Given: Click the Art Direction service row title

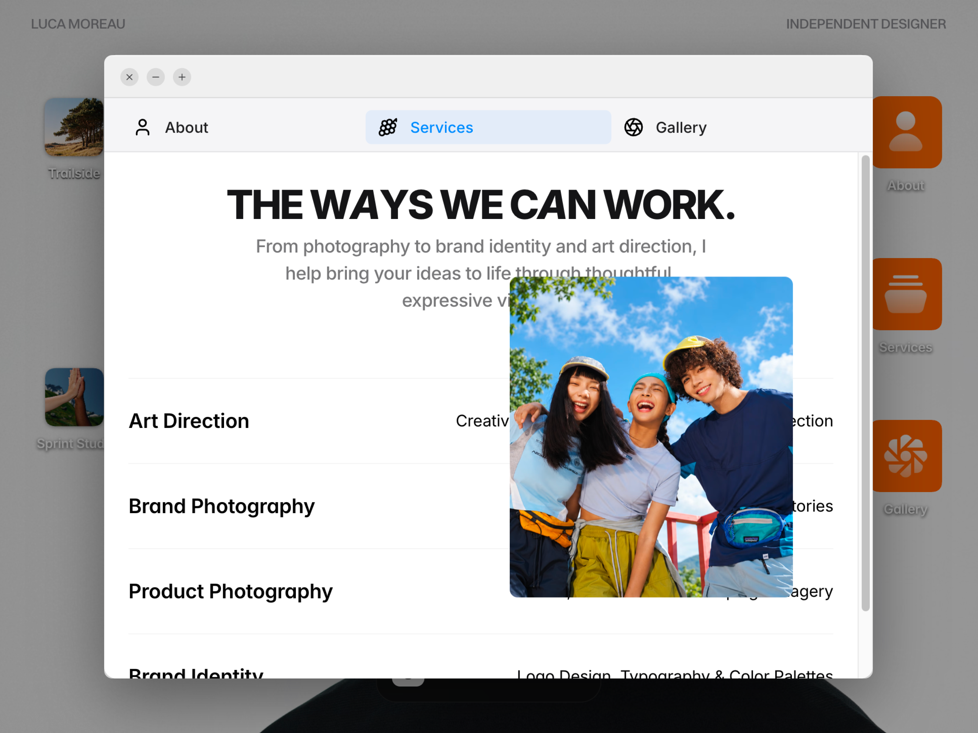Looking at the screenshot, I should [189, 421].
